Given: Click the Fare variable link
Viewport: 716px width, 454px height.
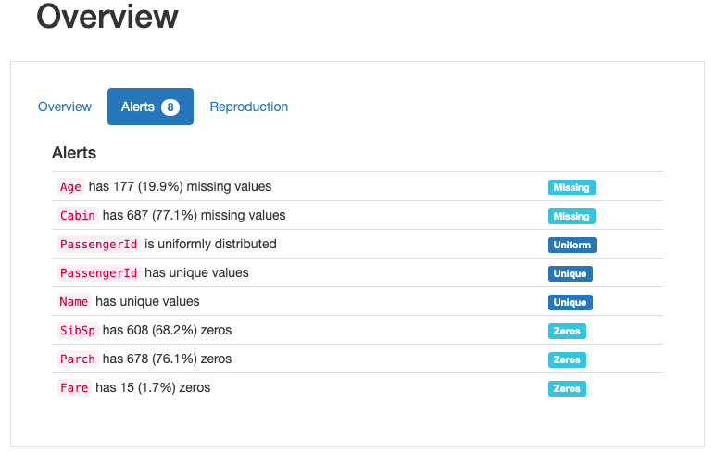Looking at the screenshot, I should 74,388.
